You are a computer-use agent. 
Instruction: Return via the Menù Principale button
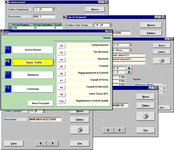tap(41, 103)
